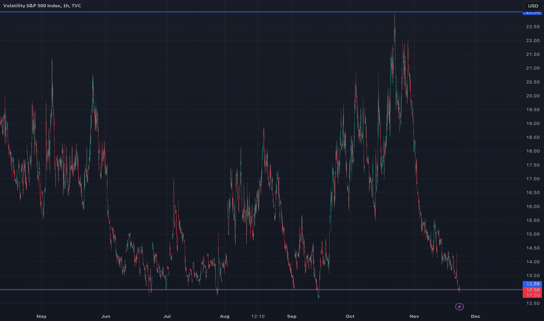Screen dimensions: 544x321
Task: Select the upper blue horizontal line
Action: 261,12
